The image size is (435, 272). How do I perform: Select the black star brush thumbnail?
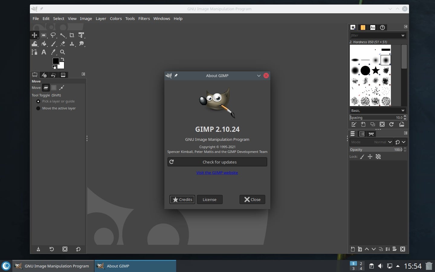(x=375, y=70)
